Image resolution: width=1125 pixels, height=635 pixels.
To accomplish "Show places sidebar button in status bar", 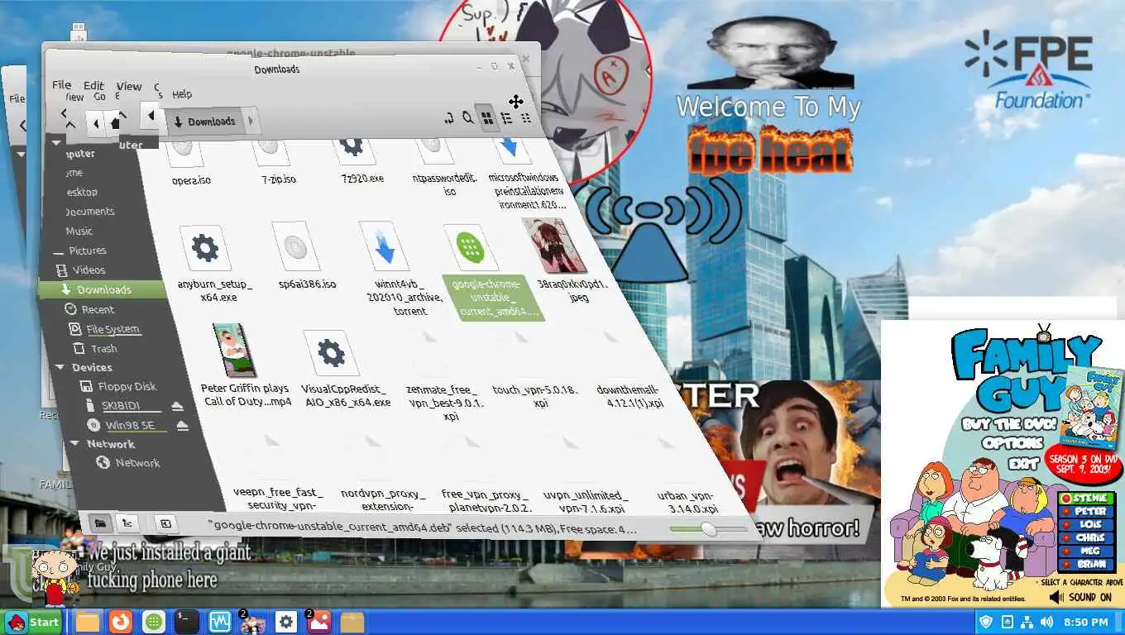I will (x=99, y=523).
